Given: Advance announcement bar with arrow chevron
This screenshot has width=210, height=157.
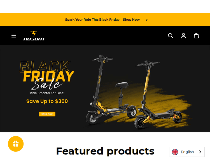Looking at the screenshot, I should (147, 20).
